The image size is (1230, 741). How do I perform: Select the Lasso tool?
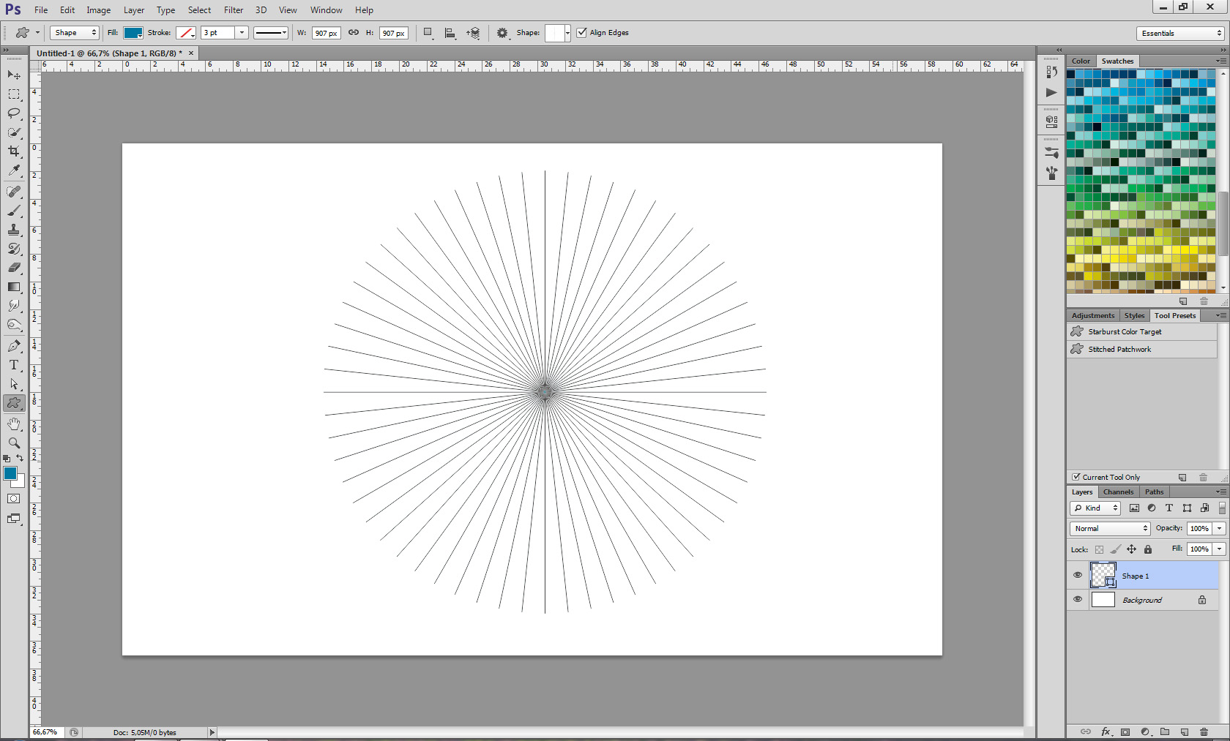[x=14, y=113]
